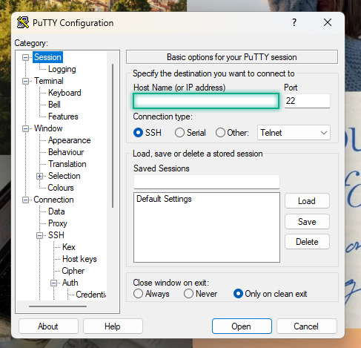361x348 pixels.
Task: Click the Help button
Action: click(x=113, y=326)
